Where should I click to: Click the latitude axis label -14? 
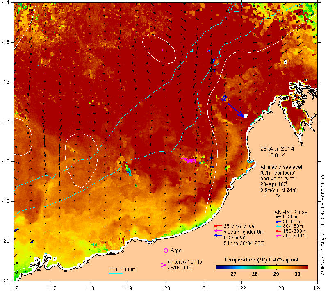click(5, 2)
